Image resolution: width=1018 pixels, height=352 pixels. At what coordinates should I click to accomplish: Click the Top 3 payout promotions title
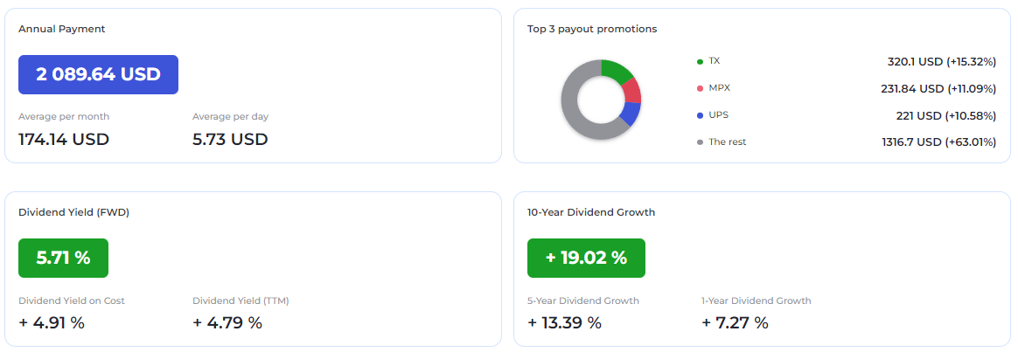(592, 29)
